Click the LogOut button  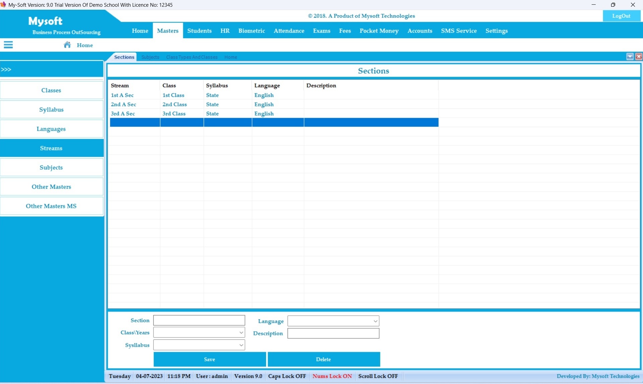(621, 16)
